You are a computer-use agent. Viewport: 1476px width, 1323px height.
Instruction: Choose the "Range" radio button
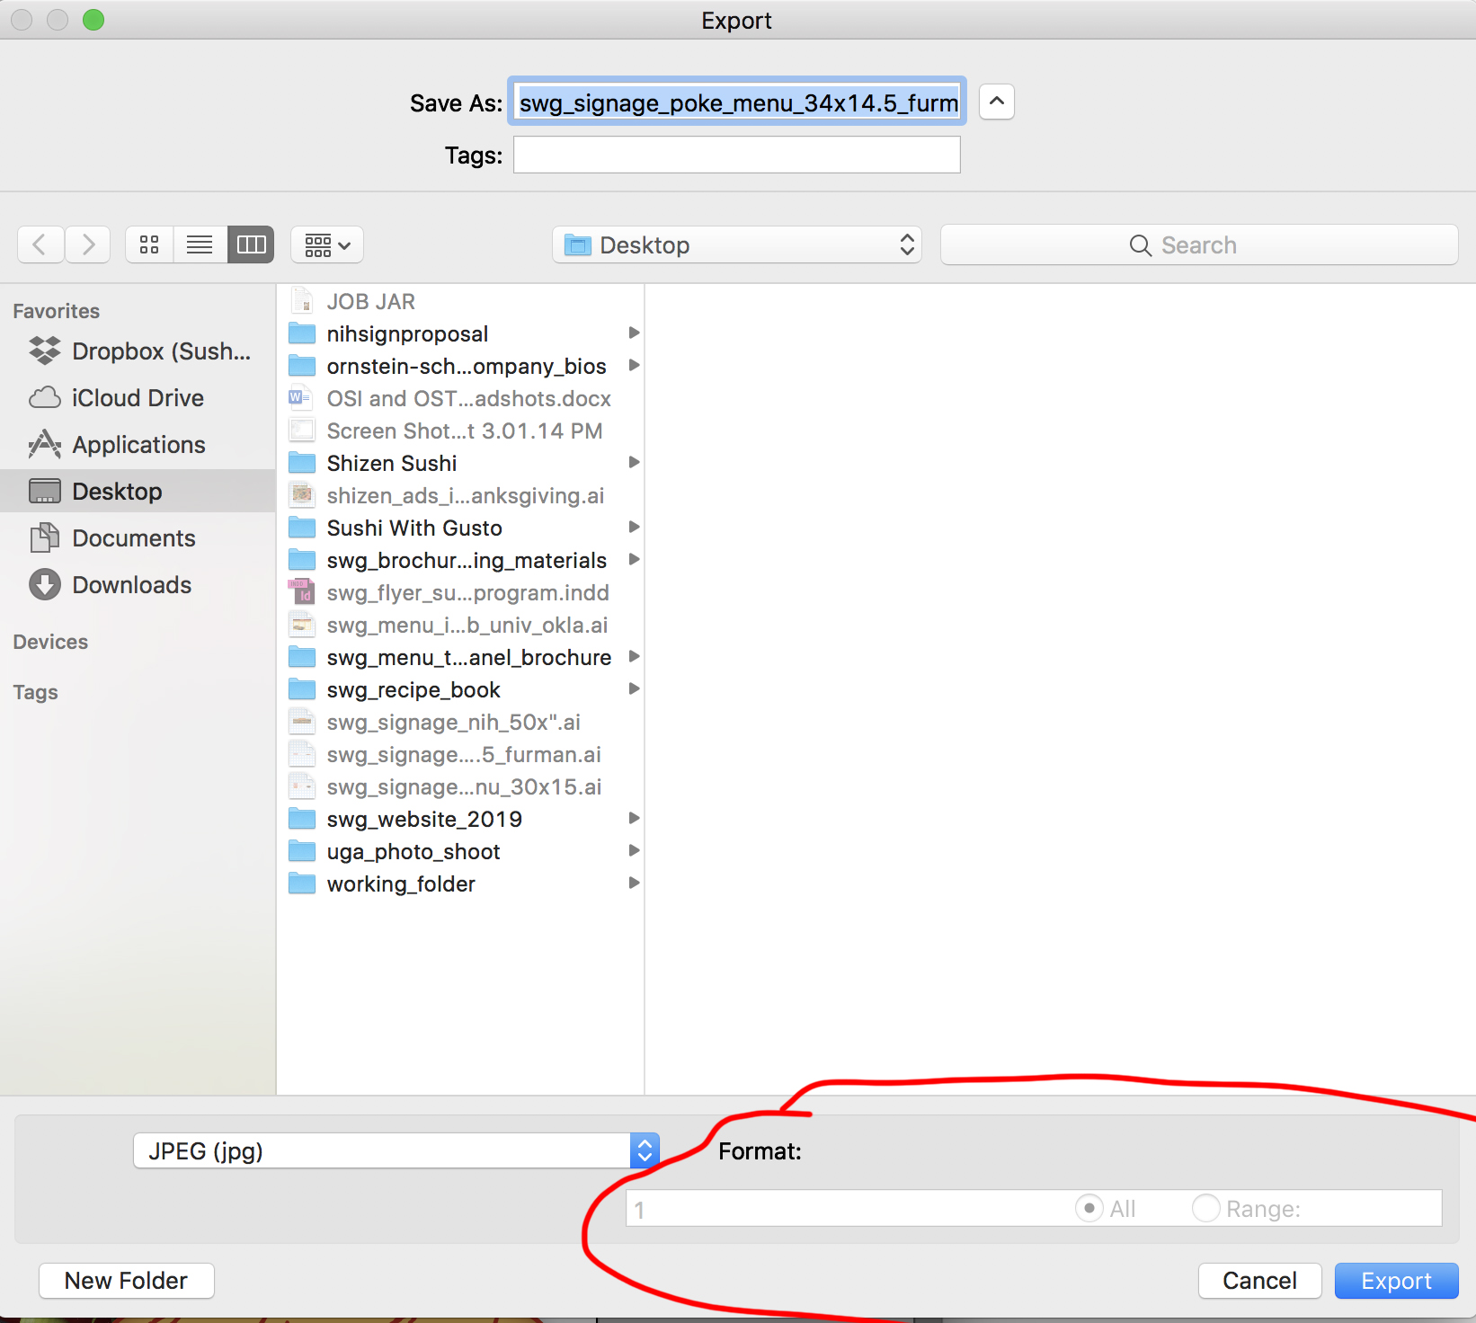(x=1205, y=1208)
